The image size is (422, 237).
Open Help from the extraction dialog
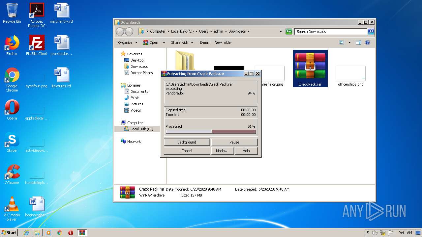pyautogui.click(x=246, y=151)
